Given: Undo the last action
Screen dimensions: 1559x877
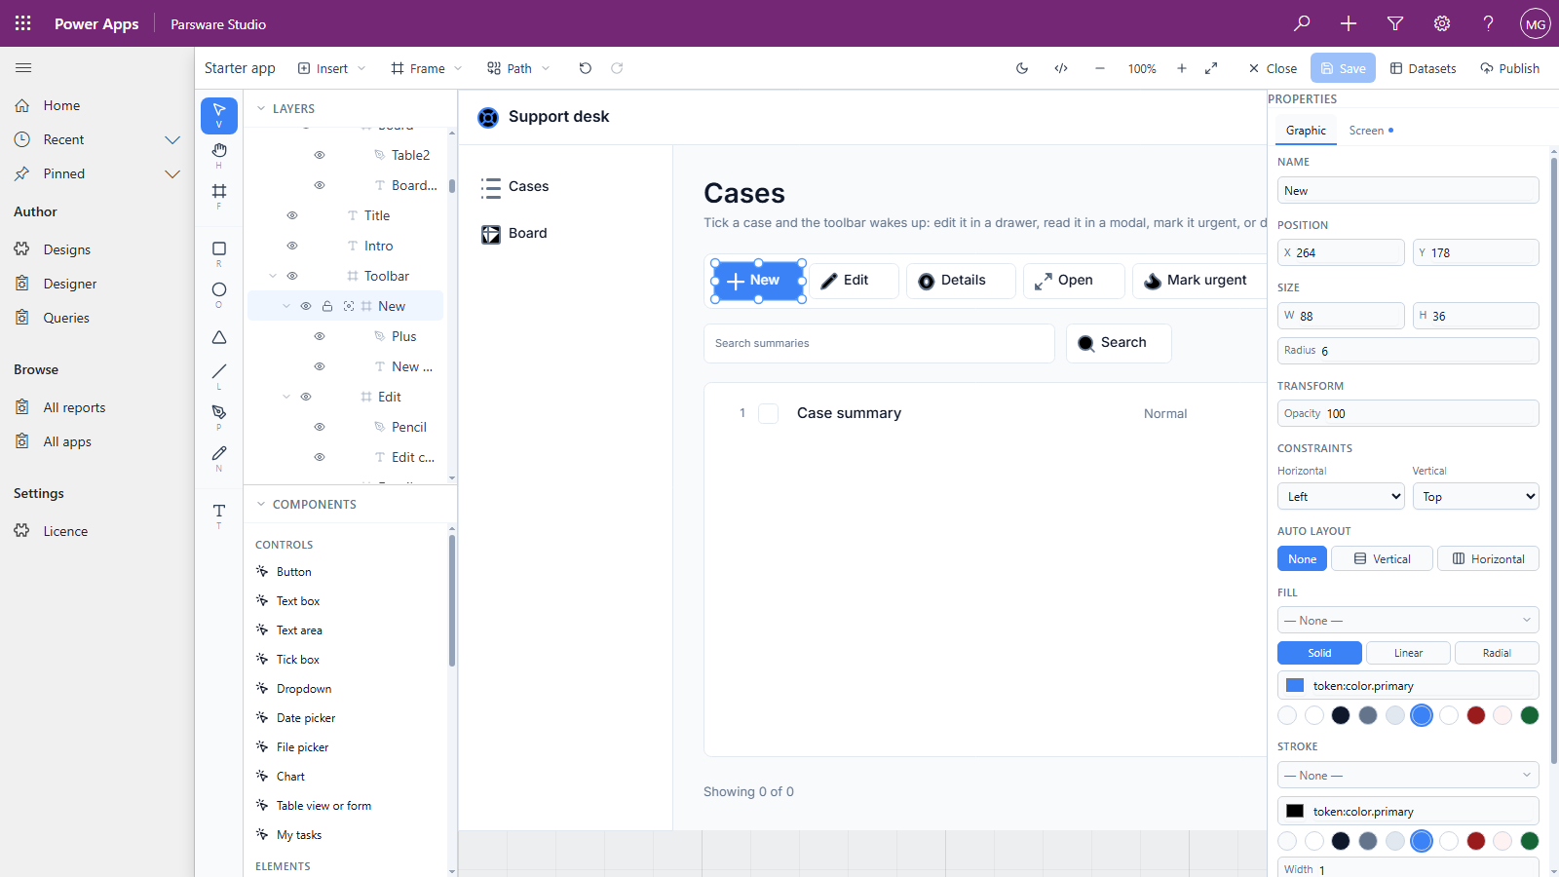Looking at the screenshot, I should tap(585, 68).
